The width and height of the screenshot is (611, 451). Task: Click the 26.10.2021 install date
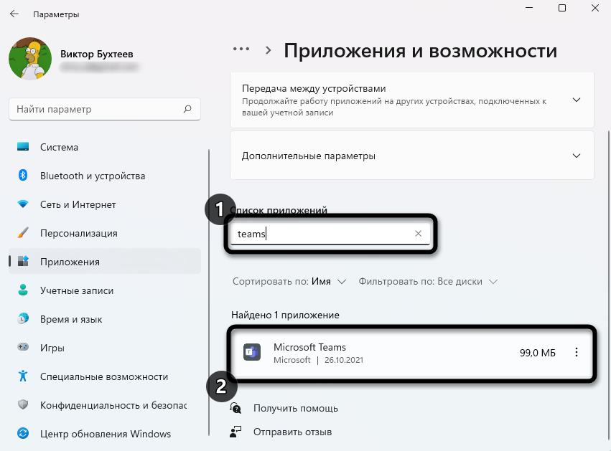[344, 360]
